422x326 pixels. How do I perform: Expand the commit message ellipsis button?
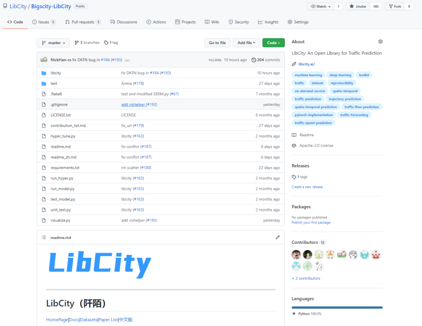tap(127, 60)
